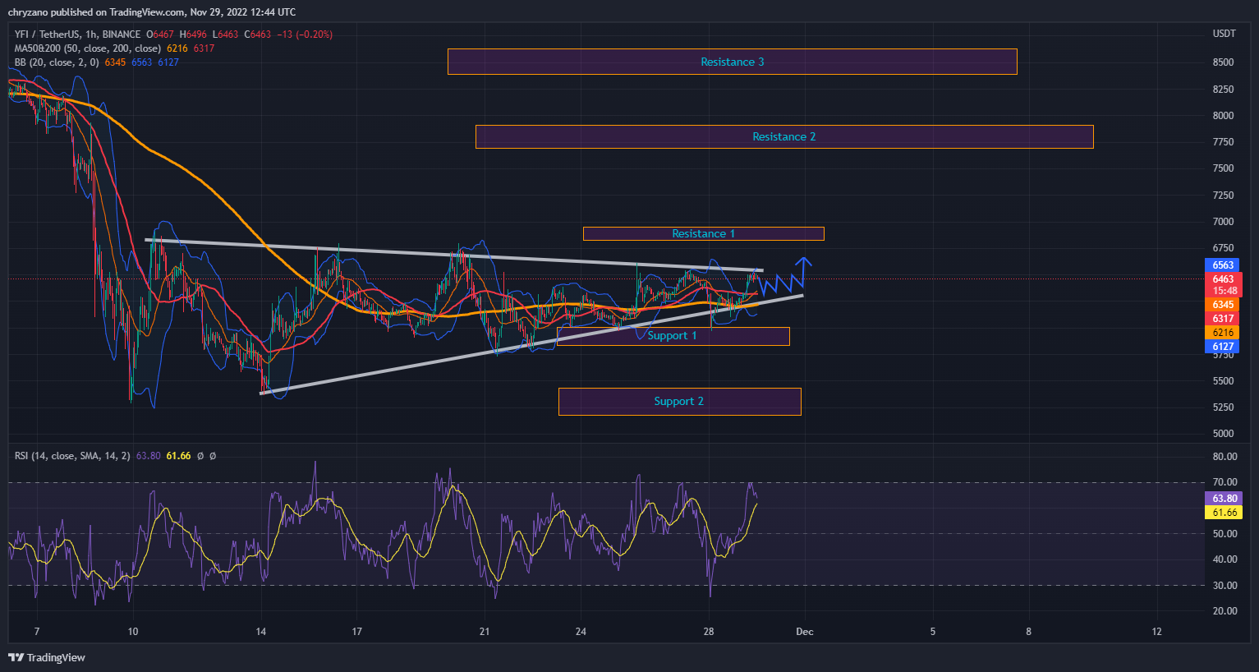
Task: Click the purple 63.80 RSI value badge
Action: [1224, 498]
